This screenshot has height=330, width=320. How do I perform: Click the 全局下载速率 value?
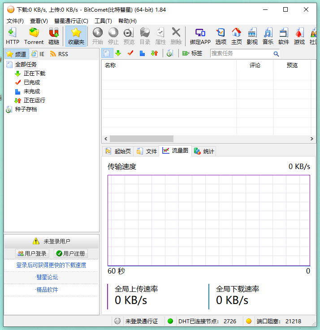click(232, 300)
